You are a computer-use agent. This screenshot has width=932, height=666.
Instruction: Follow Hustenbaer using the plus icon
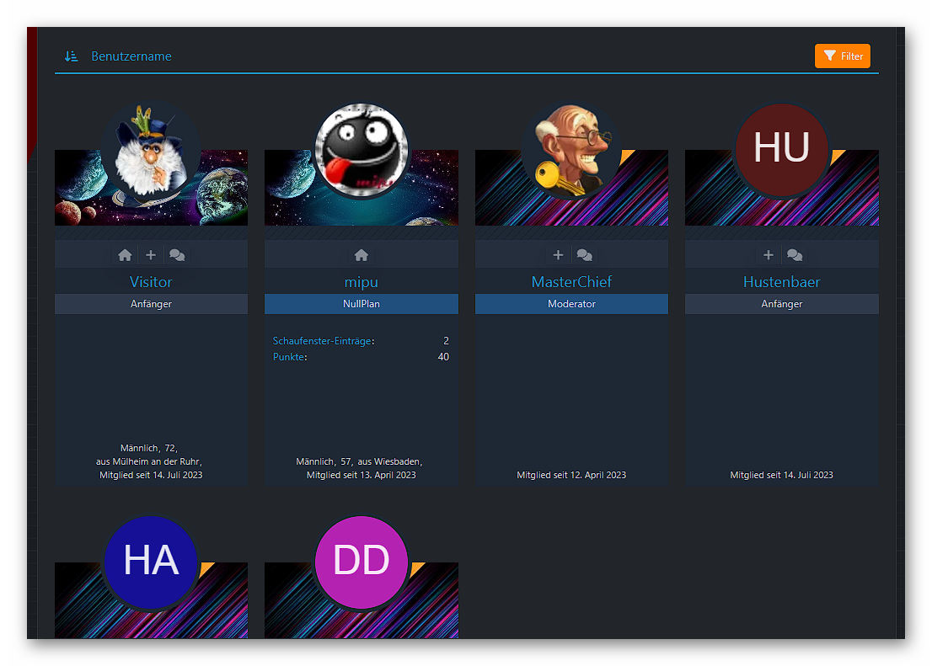point(769,255)
